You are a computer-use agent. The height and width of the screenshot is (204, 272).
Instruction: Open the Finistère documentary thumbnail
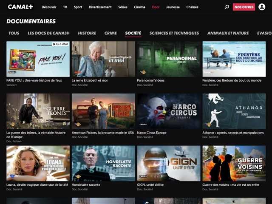click(x=234, y=59)
